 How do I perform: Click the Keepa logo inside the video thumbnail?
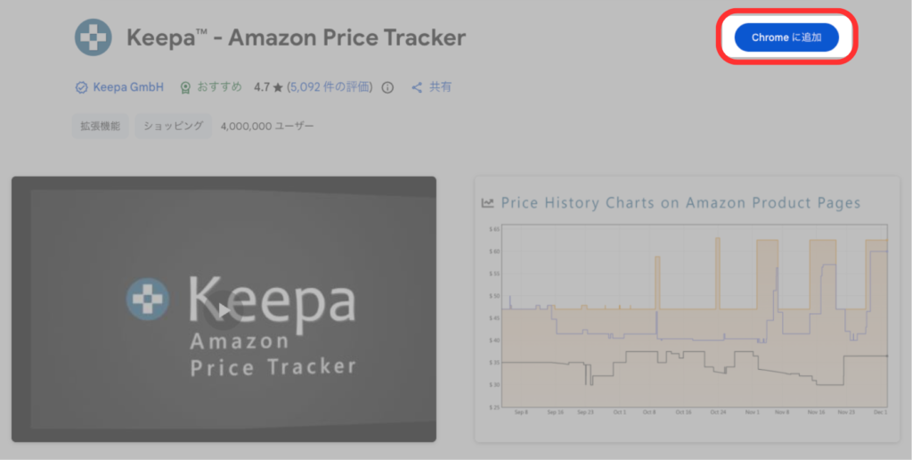tap(147, 299)
